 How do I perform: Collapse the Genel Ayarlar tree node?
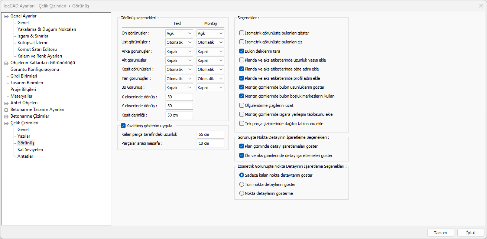click(x=6, y=16)
